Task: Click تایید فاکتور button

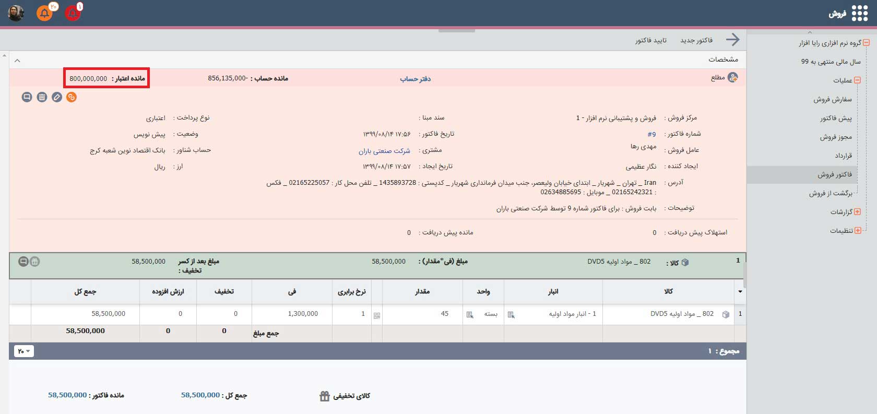Action: click(x=651, y=40)
